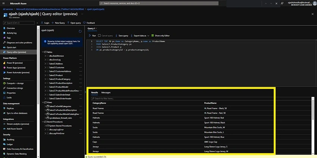Collapse the Tables tree node
The height and width of the screenshot is (158, 317).
(x=43, y=52)
